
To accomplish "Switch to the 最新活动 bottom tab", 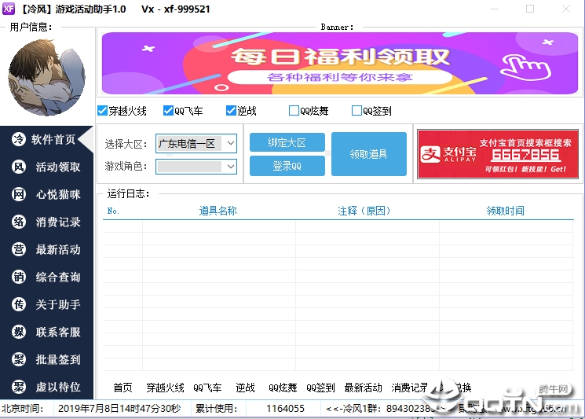I will coord(363,388).
